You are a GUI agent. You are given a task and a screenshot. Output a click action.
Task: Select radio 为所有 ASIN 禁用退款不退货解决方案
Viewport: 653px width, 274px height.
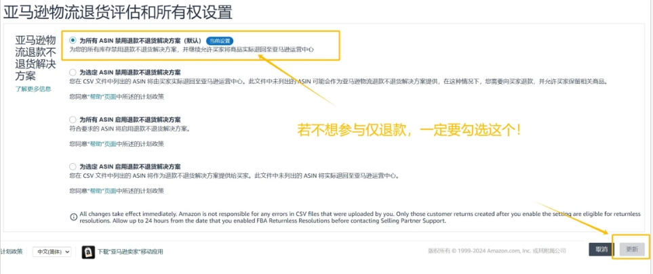73,41
